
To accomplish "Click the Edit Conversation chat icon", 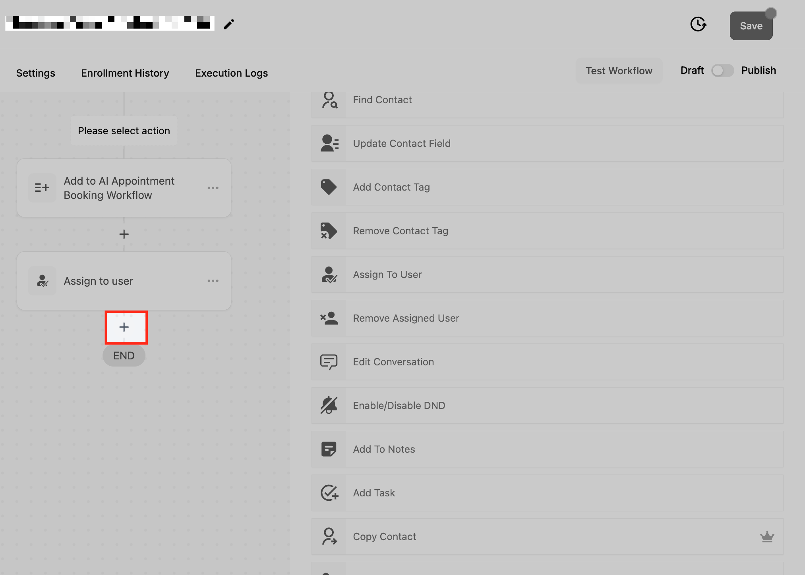I will pos(329,362).
